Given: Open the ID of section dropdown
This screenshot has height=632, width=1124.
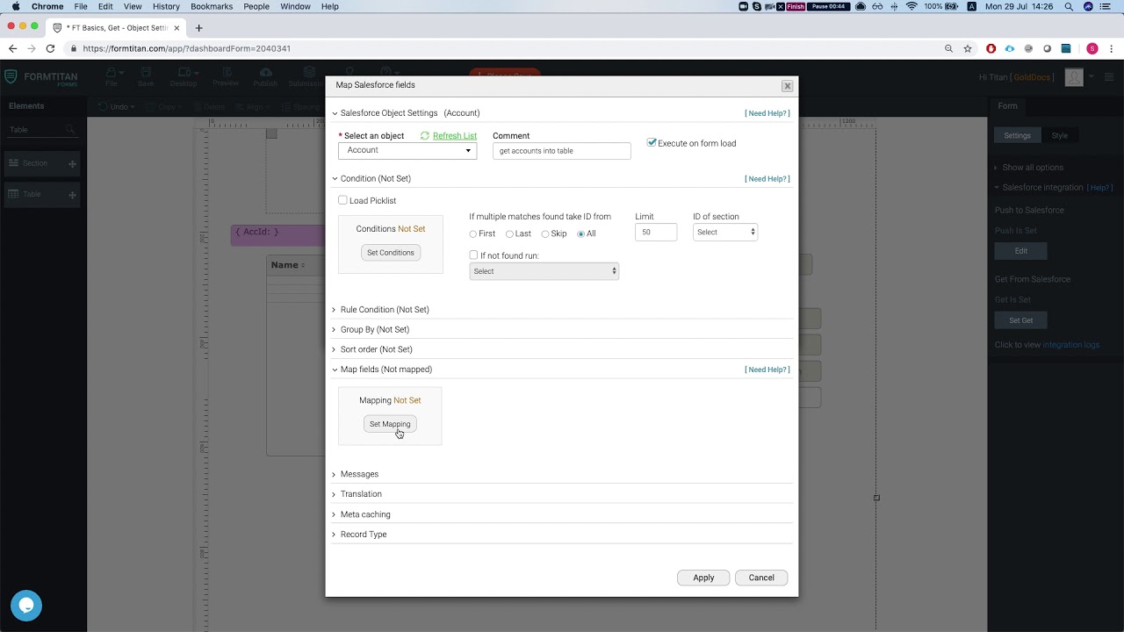Looking at the screenshot, I should pyautogui.click(x=725, y=232).
